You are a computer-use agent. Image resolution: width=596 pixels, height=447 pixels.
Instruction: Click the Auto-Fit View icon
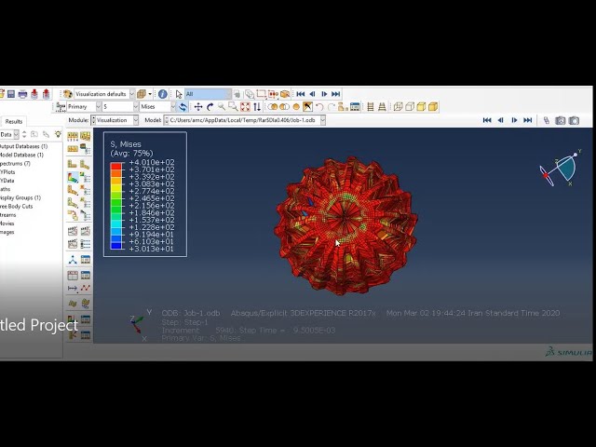click(x=245, y=107)
